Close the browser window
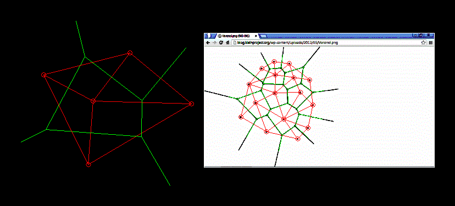Viewport: 455px width, 206px height. click(x=429, y=35)
